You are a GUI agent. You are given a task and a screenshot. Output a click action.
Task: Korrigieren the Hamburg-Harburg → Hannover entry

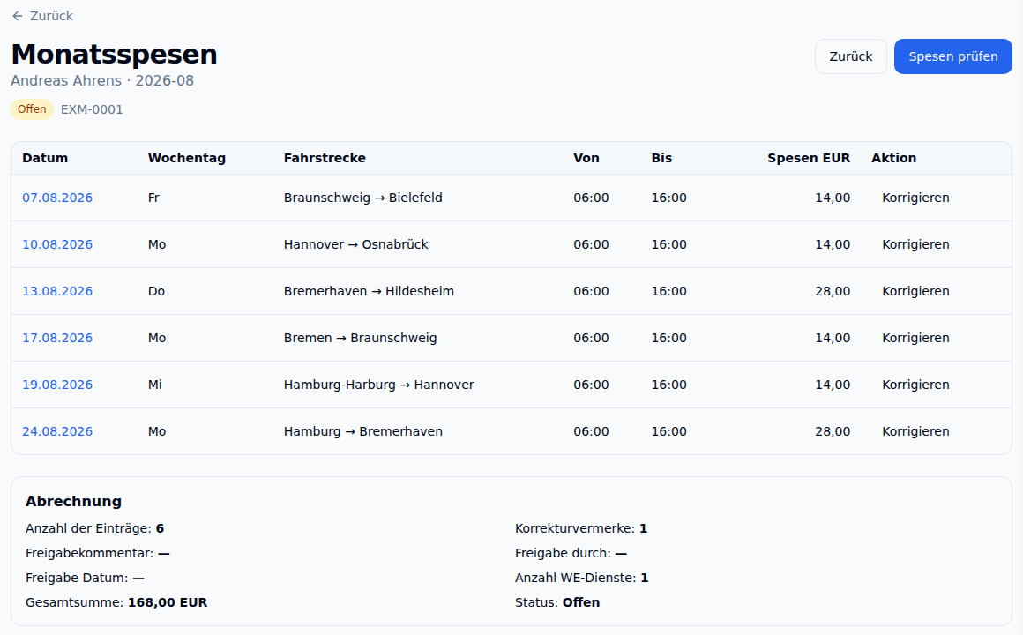point(915,385)
